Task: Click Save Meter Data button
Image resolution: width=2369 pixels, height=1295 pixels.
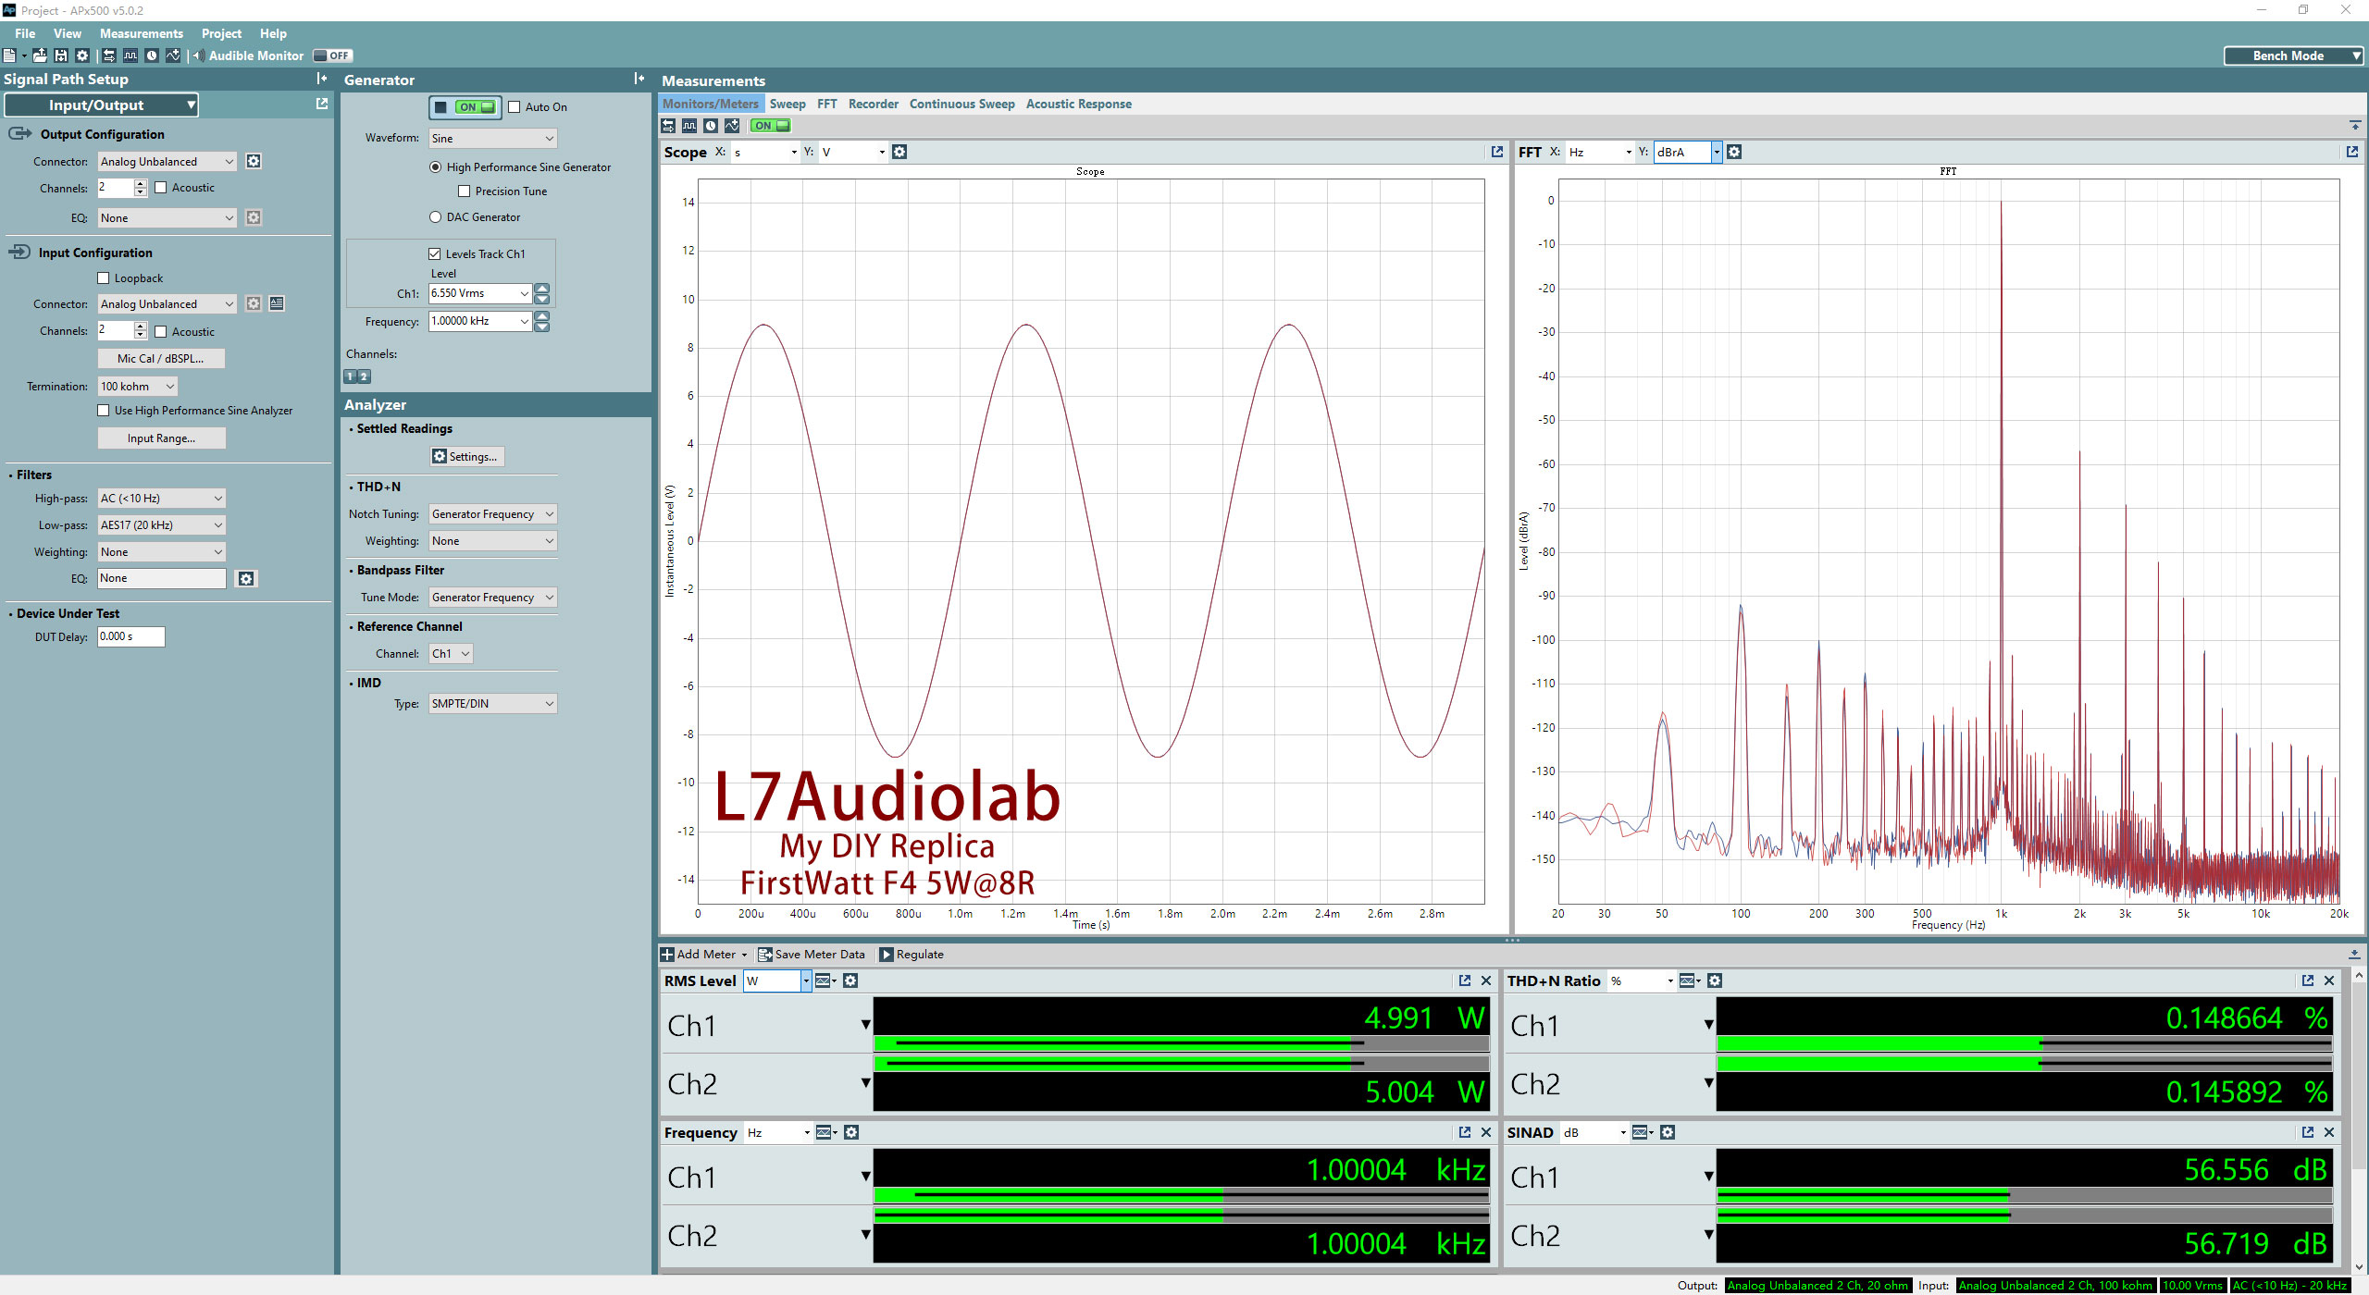Action: tap(812, 955)
